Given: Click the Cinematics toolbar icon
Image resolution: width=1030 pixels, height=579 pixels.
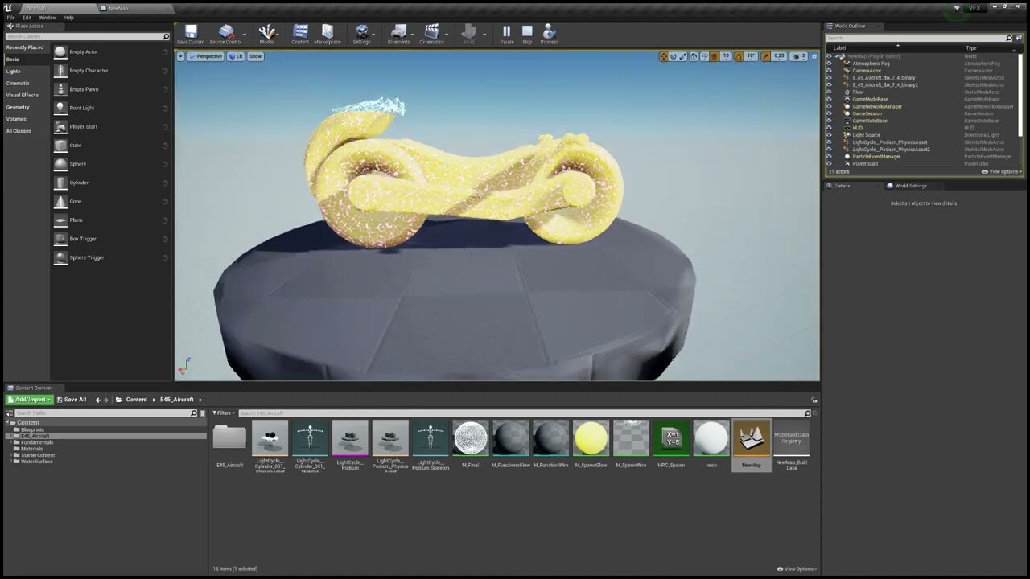Looking at the screenshot, I should click(x=431, y=33).
